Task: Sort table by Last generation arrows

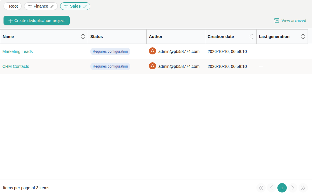Action: click(303, 37)
